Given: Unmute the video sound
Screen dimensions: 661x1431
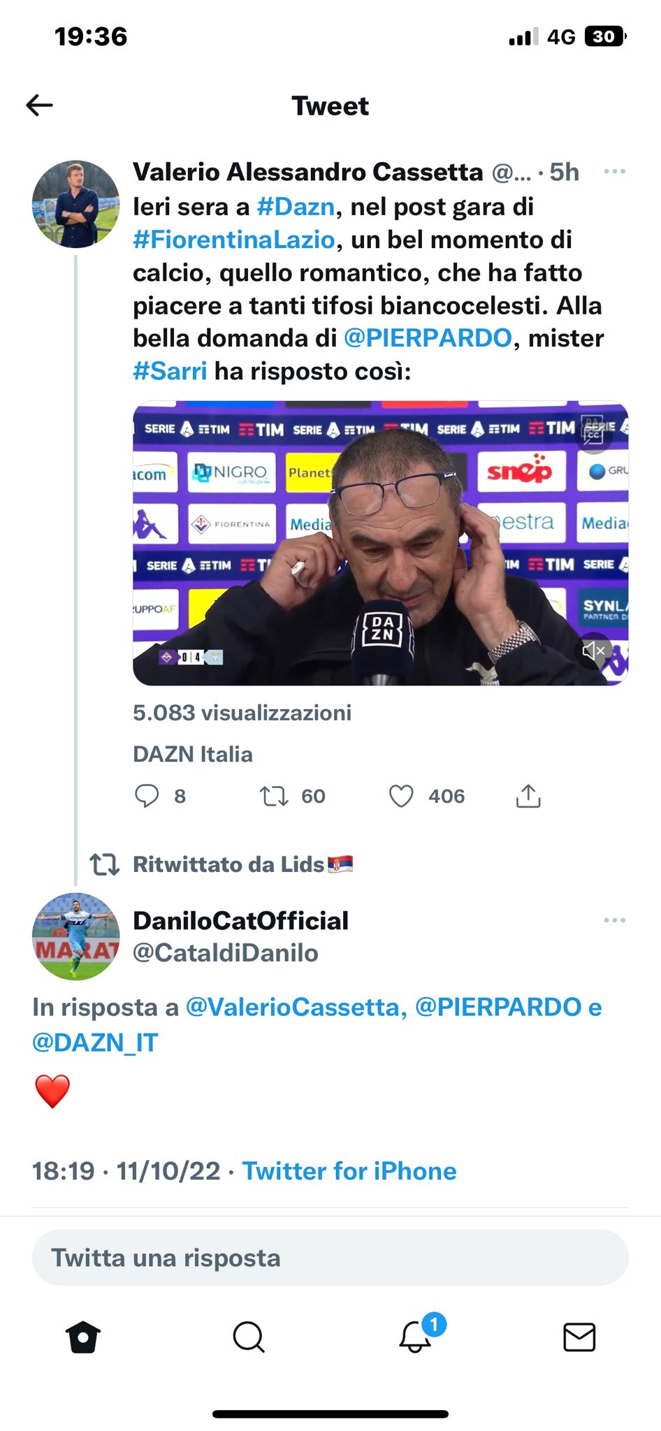Looking at the screenshot, I should coord(593,651).
